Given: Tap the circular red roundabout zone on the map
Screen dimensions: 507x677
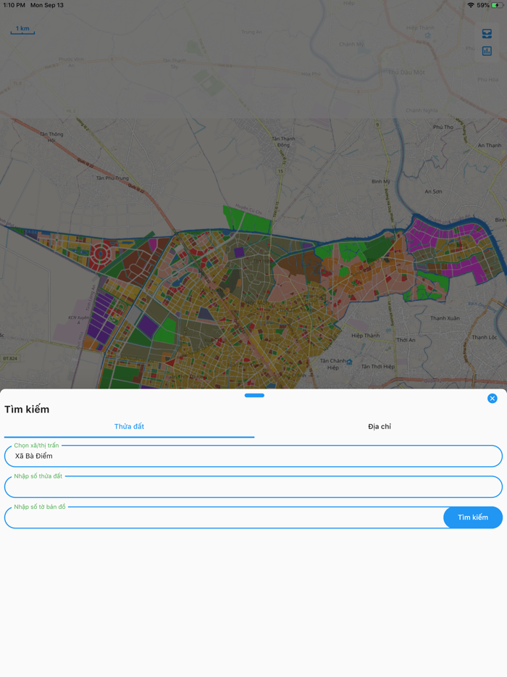Looking at the screenshot, I should [x=100, y=254].
